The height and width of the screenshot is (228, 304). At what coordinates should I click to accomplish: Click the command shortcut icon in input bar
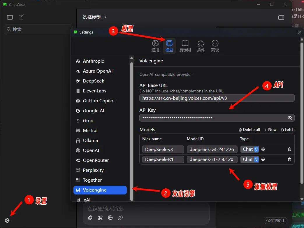(100, 218)
